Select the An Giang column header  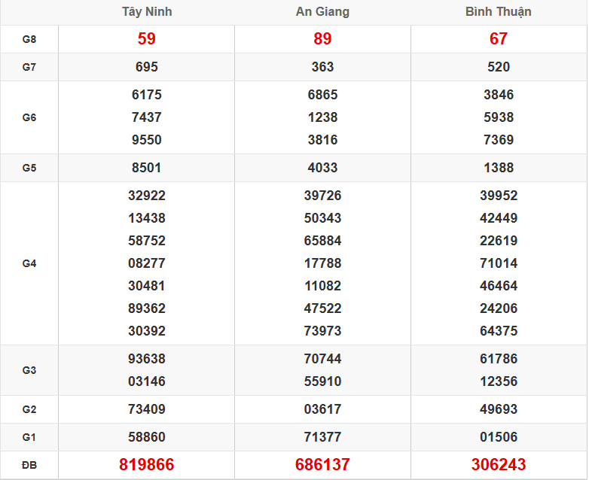click(x=322, y=12)
